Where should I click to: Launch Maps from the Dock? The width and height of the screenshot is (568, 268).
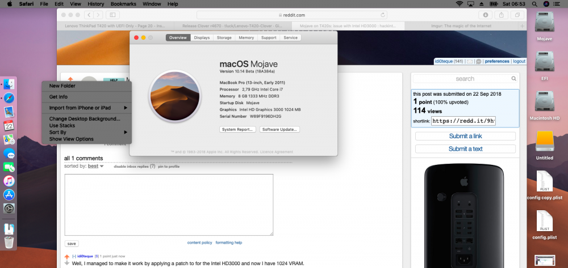(x=9, y=140)
